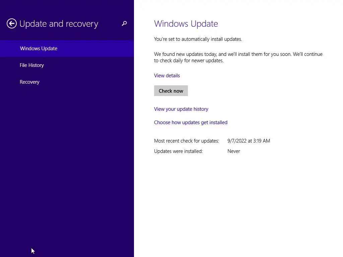Click the Update and recovery title
This screenshot has width=343, height=257.
pos(59,24)
